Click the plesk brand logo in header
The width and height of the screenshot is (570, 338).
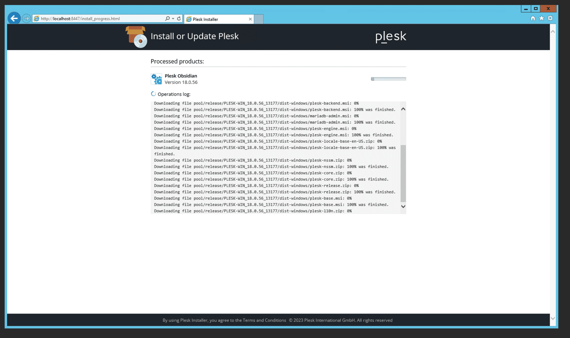click(390, 36)
